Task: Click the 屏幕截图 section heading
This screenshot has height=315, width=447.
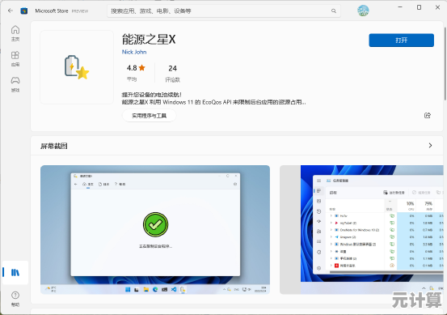Action: click(54, 146)
